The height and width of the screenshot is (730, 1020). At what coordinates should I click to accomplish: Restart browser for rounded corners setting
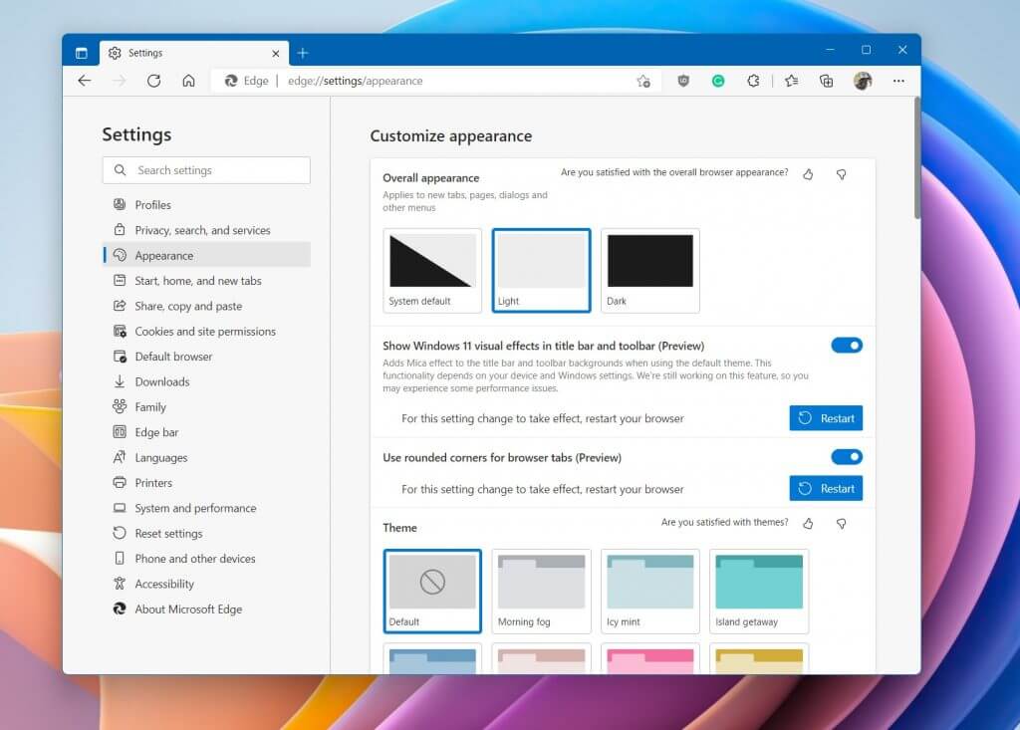(x=826, y=489)
